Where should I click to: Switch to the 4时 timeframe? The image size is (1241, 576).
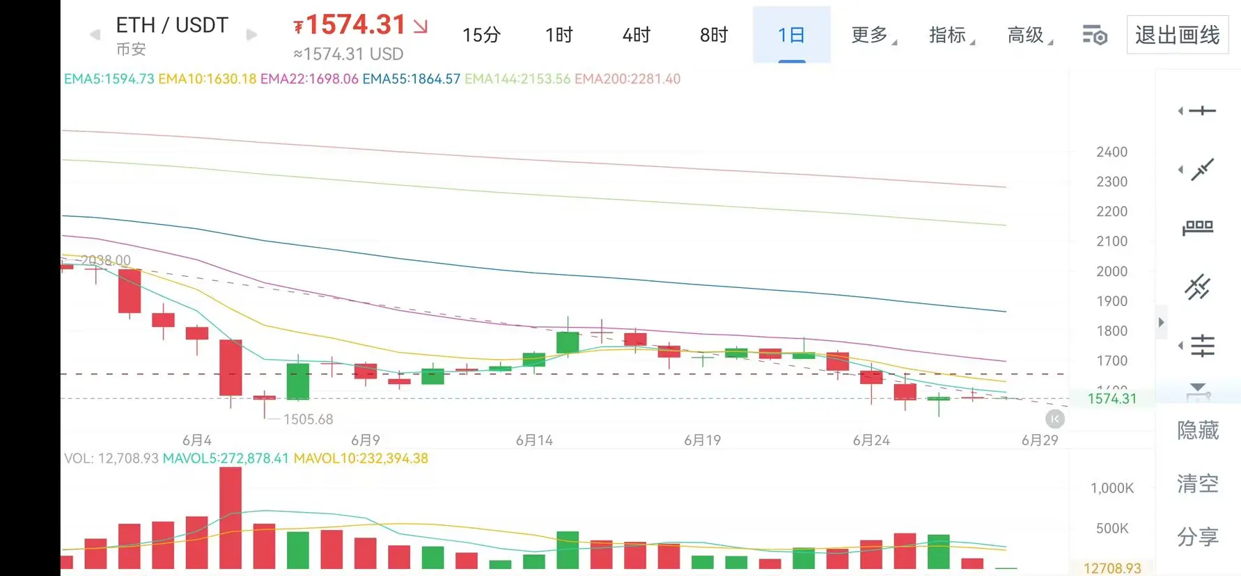tap(636, 35)
